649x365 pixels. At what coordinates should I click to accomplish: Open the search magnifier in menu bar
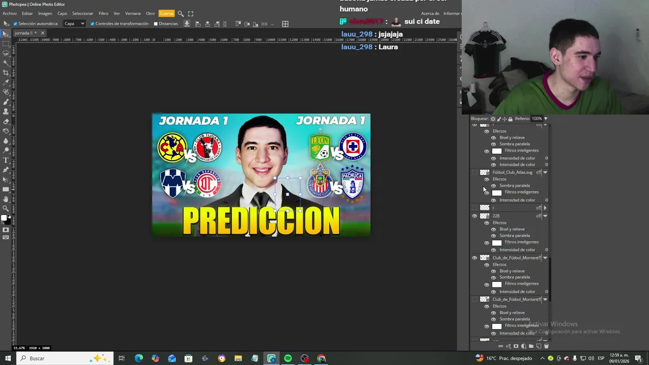181,14
